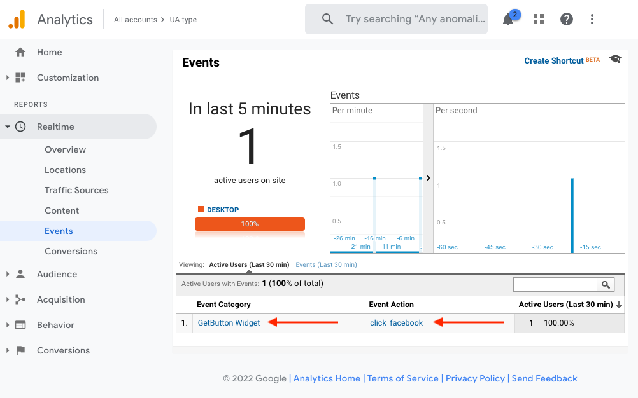The width and height of the screenshot is (638, 398).
Task: Click the search magnifier button in table filter
Action: coord(606,285)
